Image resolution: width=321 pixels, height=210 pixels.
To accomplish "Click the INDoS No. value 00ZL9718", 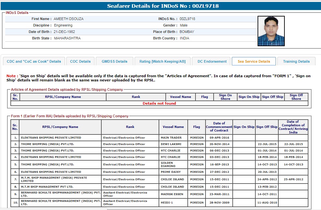I will click(187, 19).
